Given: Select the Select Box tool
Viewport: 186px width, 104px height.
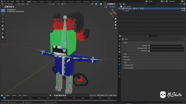Looking at the screenshot, I should point(3,11).
